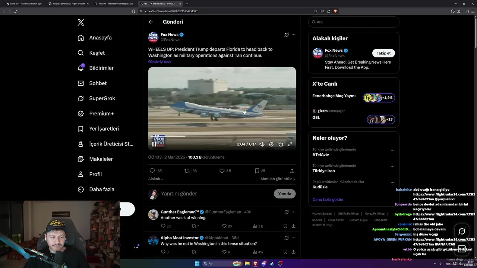477x268 pixels.
Task: Bookmark Alpha Moat Investor's reply
Action: tap(285, 252)
